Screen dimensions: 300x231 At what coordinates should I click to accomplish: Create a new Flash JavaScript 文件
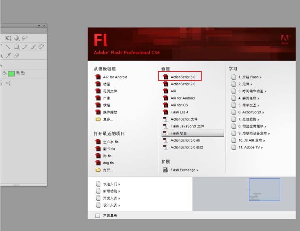[x=183, y=126]
